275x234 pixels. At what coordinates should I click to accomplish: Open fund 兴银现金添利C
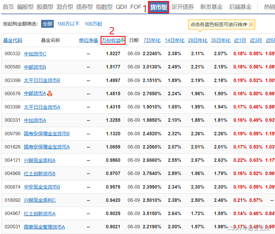40,200
